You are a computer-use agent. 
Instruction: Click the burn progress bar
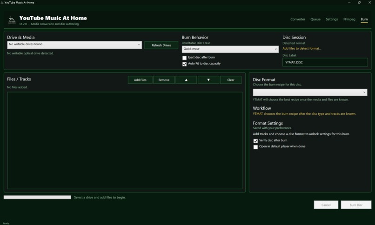click(x=37, y=197)
